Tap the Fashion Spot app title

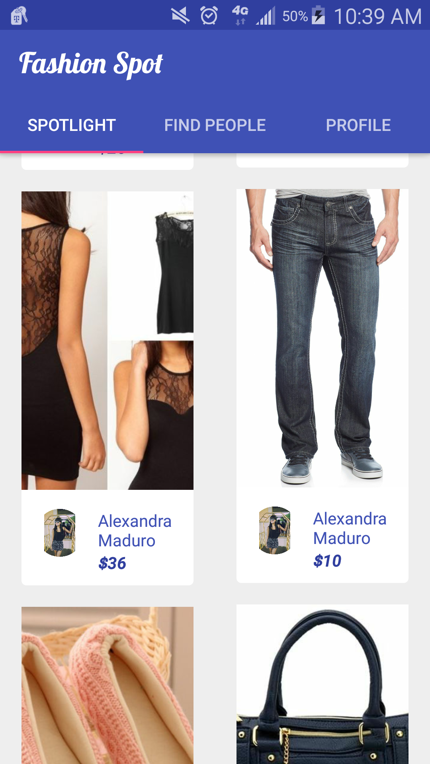pos(91,64)
